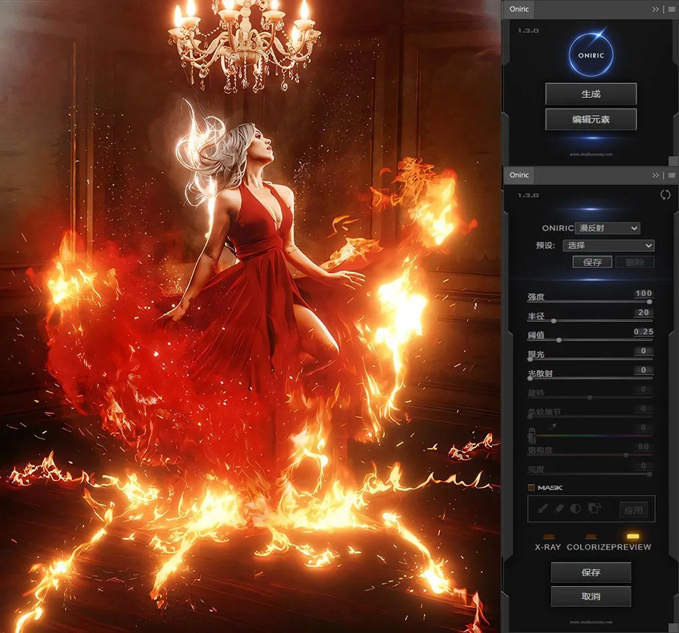Click the 强度 value field showing 100

pos(643,293)
